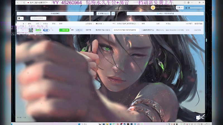Click the magnifier icon beside the IP address
The image size is (223, 125).
[x=183, y=30]
